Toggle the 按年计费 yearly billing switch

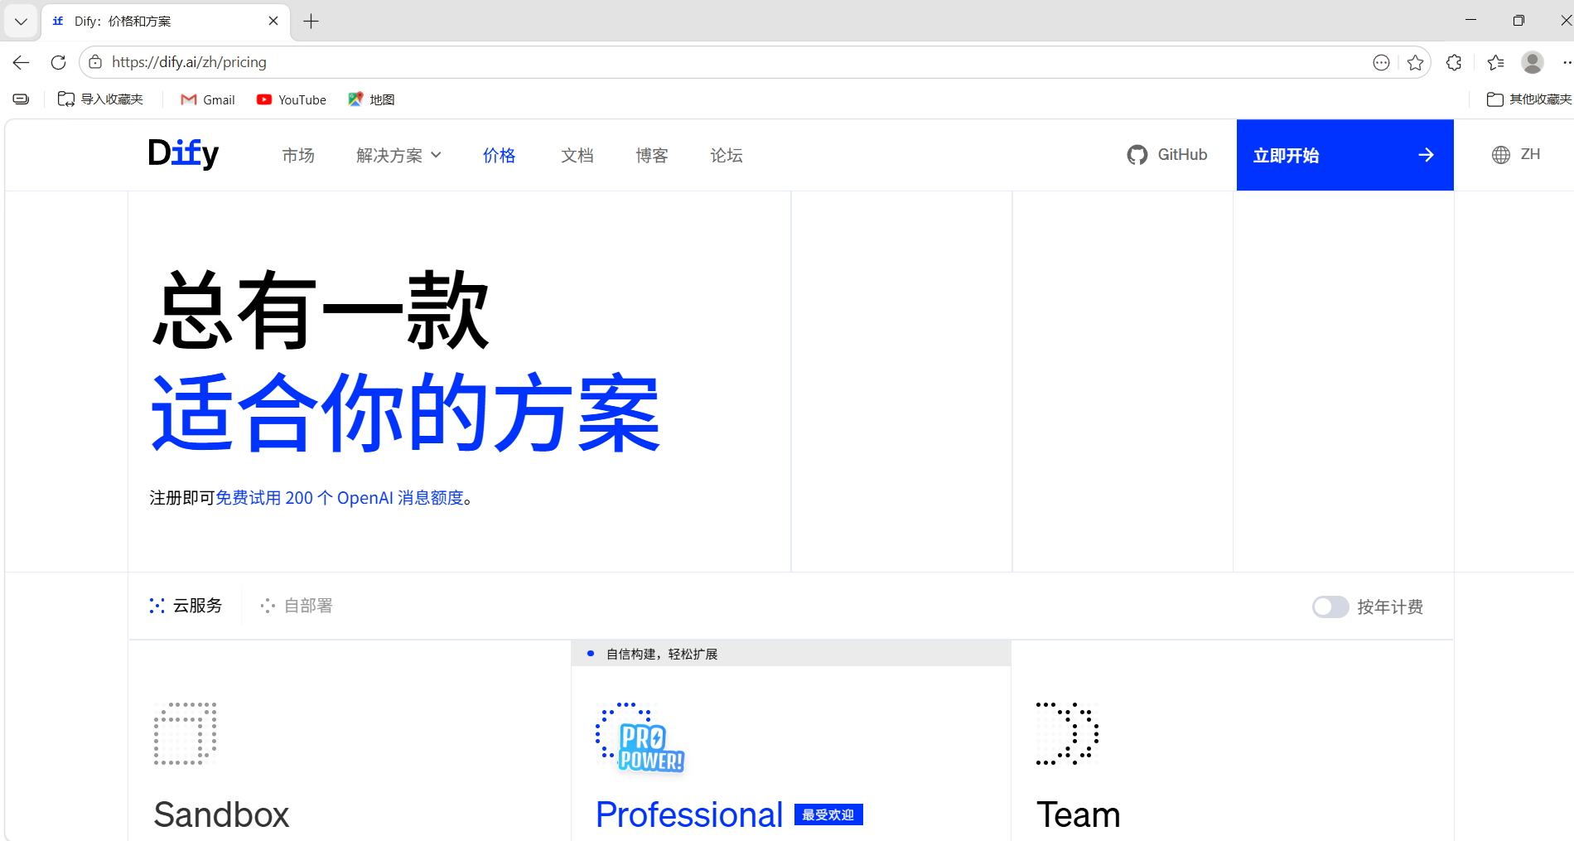point(1330,607)
